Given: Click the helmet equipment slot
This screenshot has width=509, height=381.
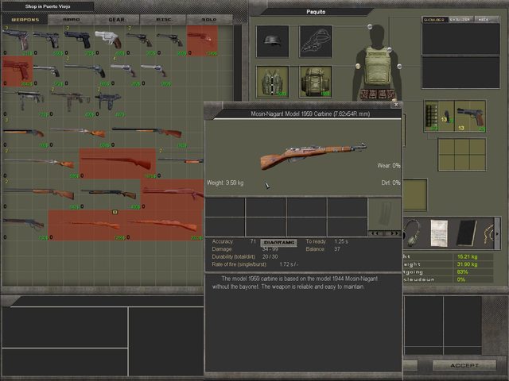Looking at the screenshot, I should [272, 41].
